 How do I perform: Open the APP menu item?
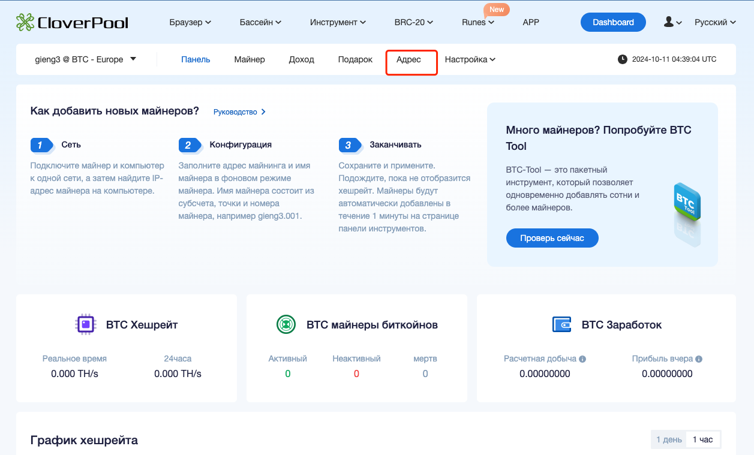click(531, 22)
